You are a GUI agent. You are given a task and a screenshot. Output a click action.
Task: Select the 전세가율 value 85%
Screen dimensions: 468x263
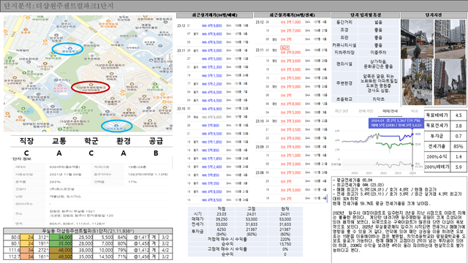point(458,146)
